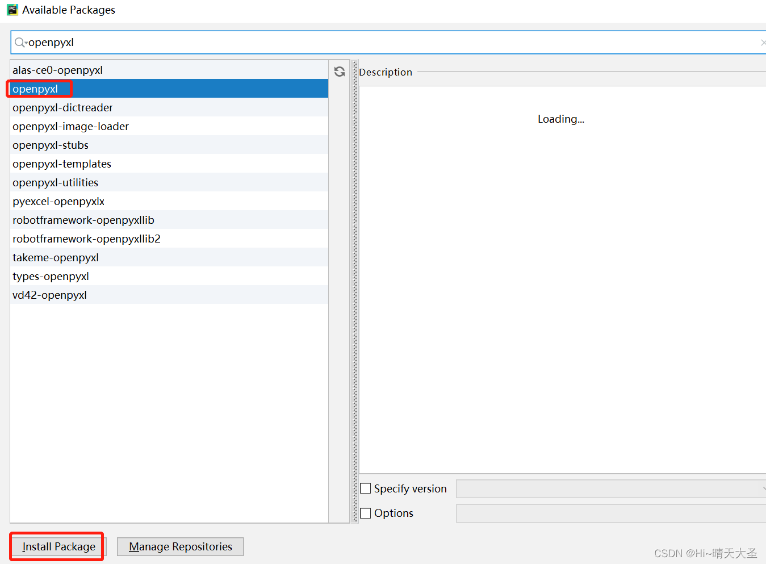Click the openpyxl search text field
The image size is (766, 564).
[x=388, y=43]
